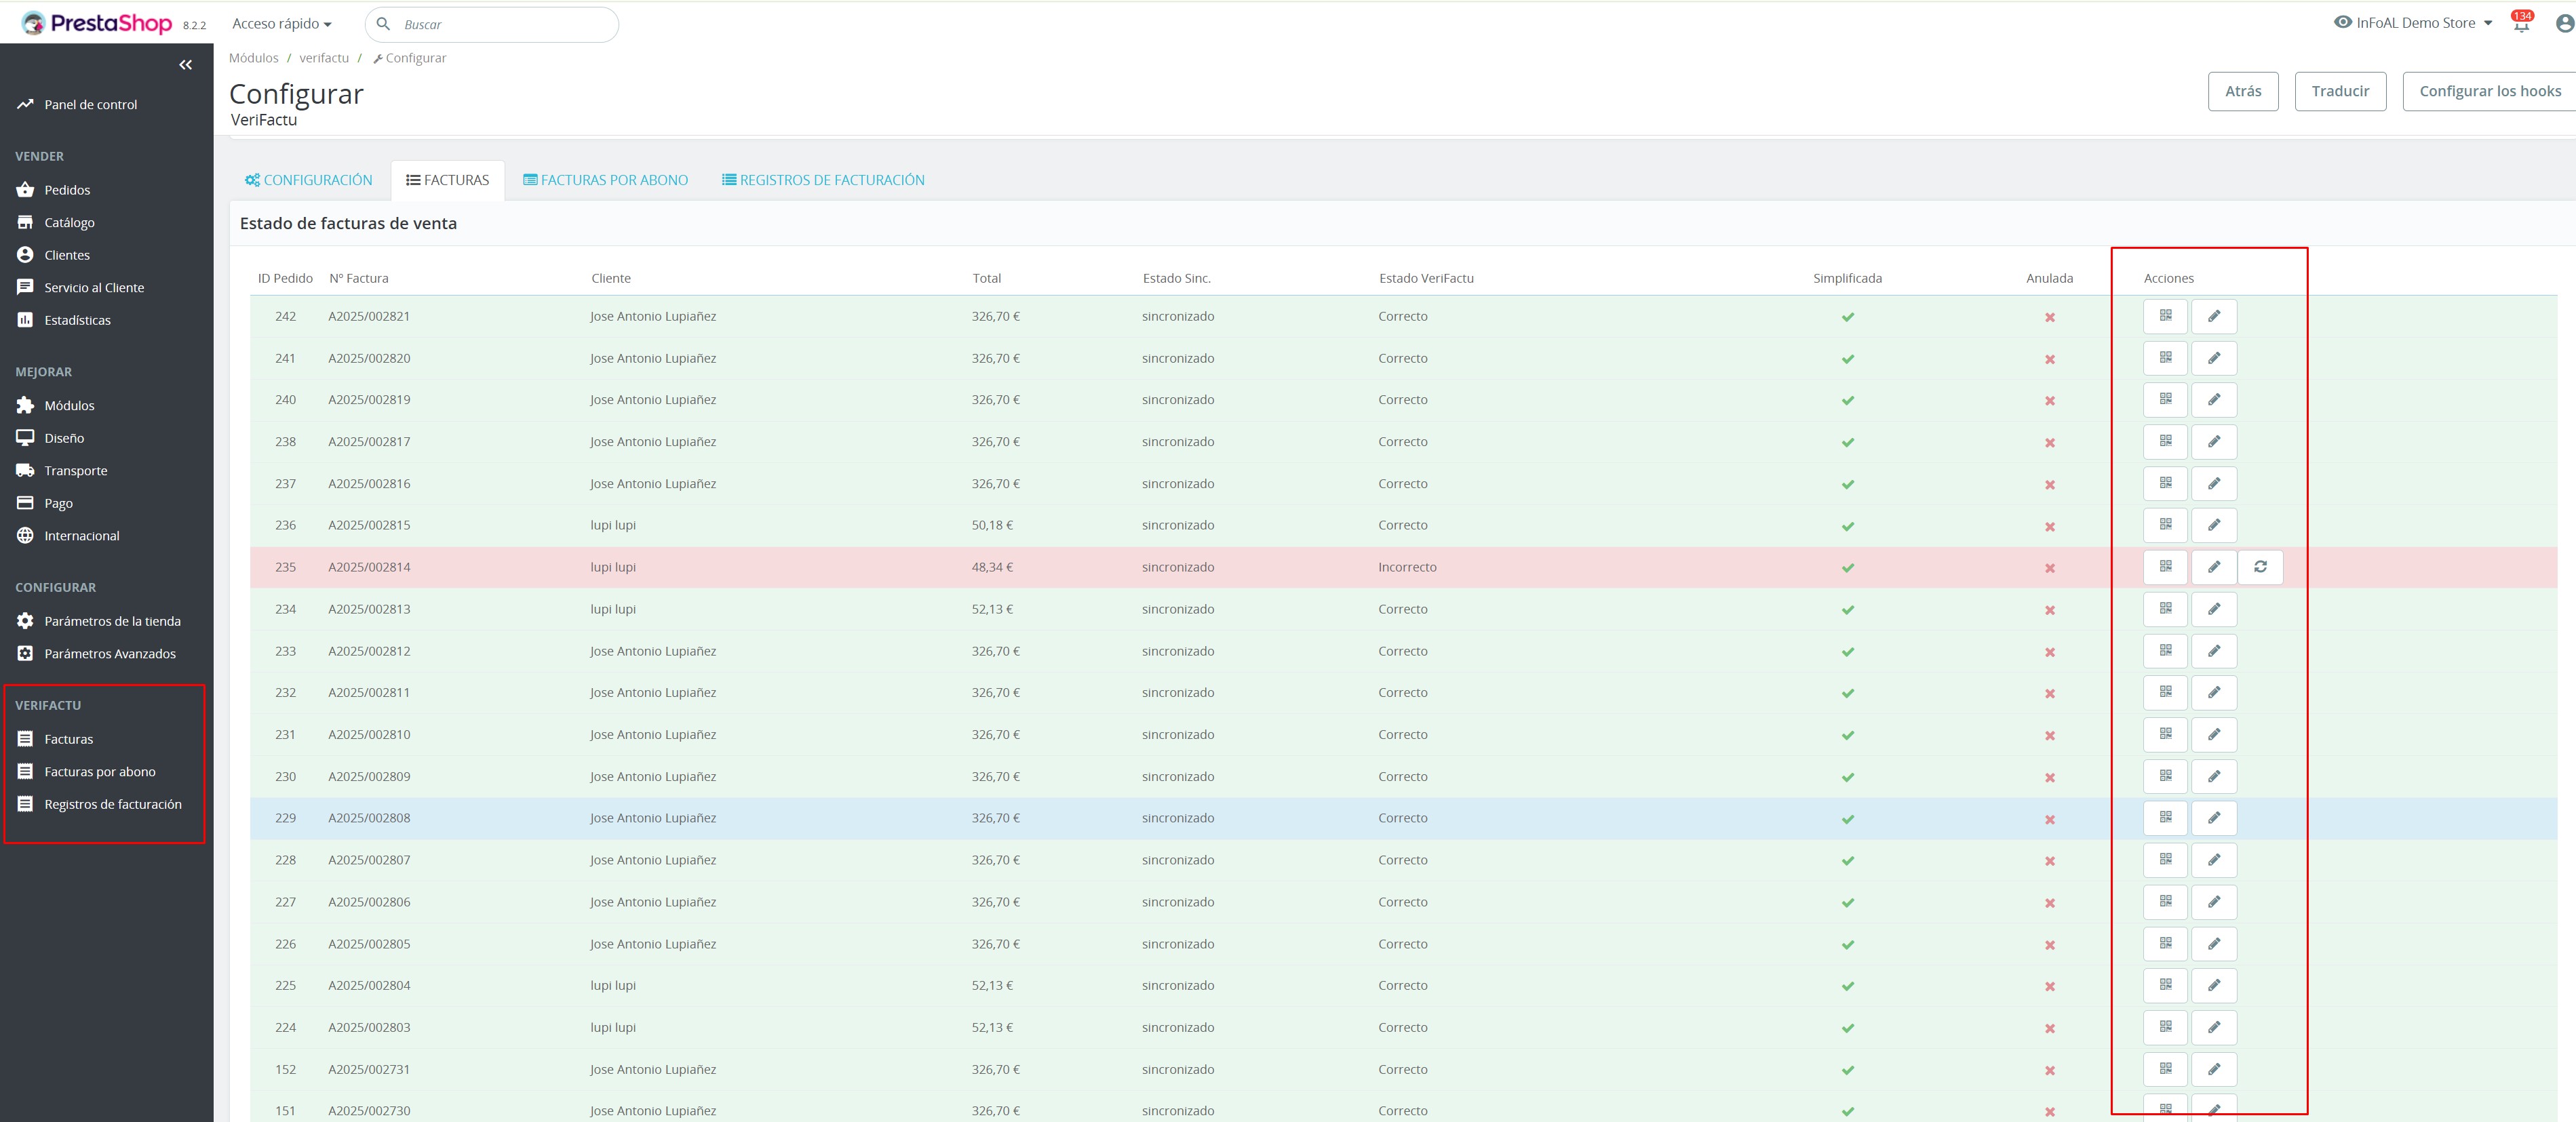Viewport: 2576px width, 1122px height.
Task: Click Configurar los hooks button
Action: (x=2489, y=91)
